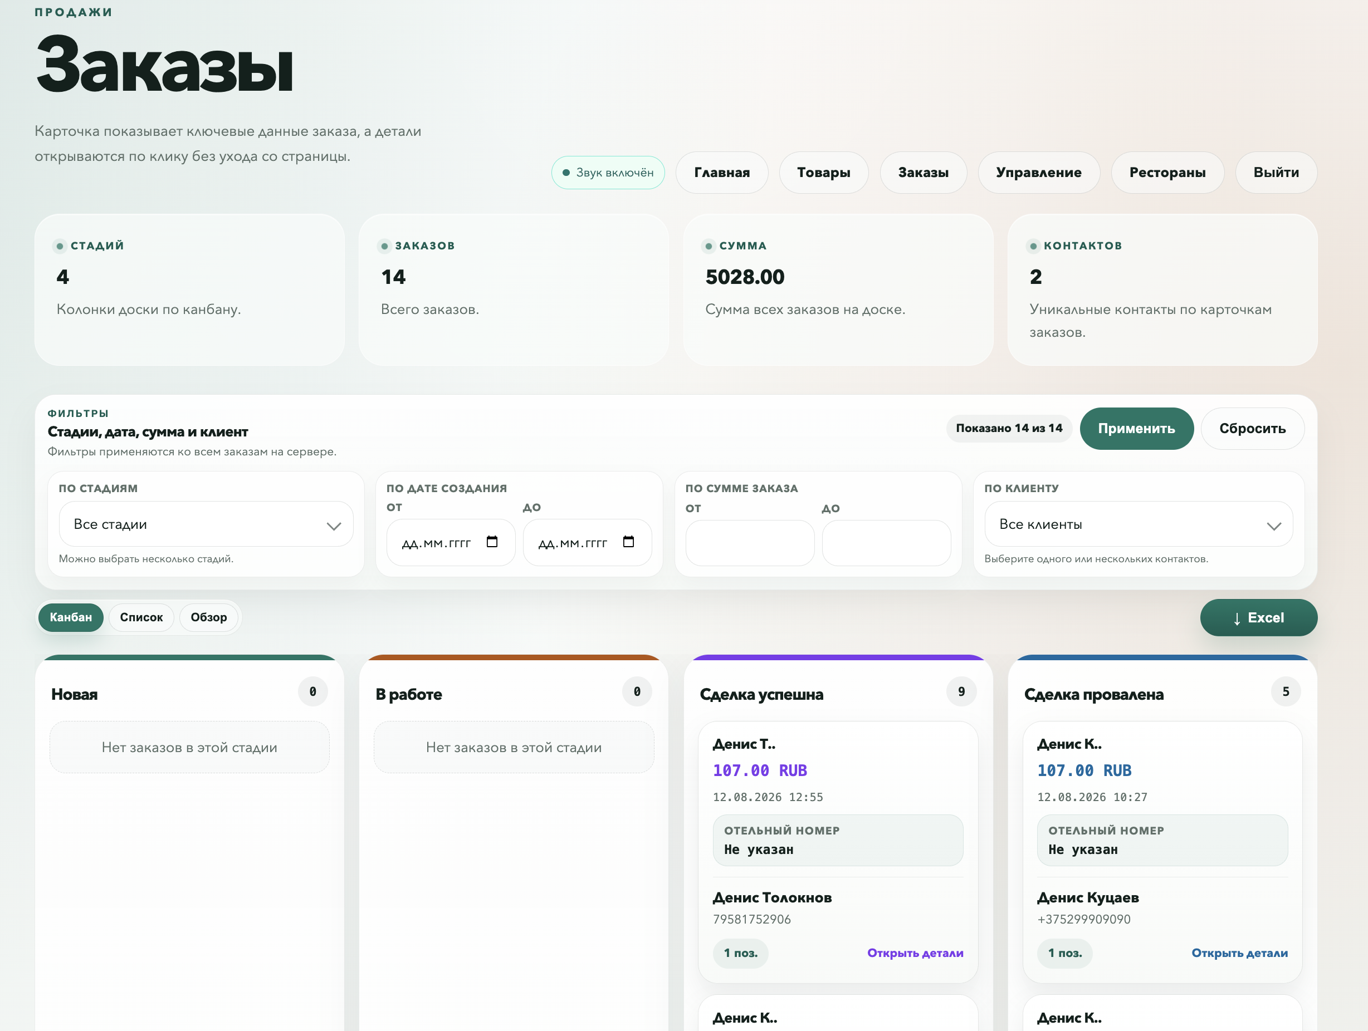Switch to the 'Список' view
The image size is (1368, 1031).
[x=141, y=617]
